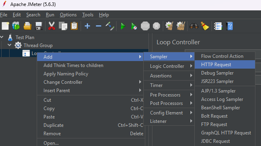
Task: Click the Save floppy disk icon
Action: [x=39, y=26]
